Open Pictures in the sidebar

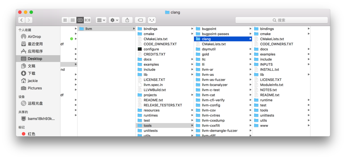tap(38, 88)
